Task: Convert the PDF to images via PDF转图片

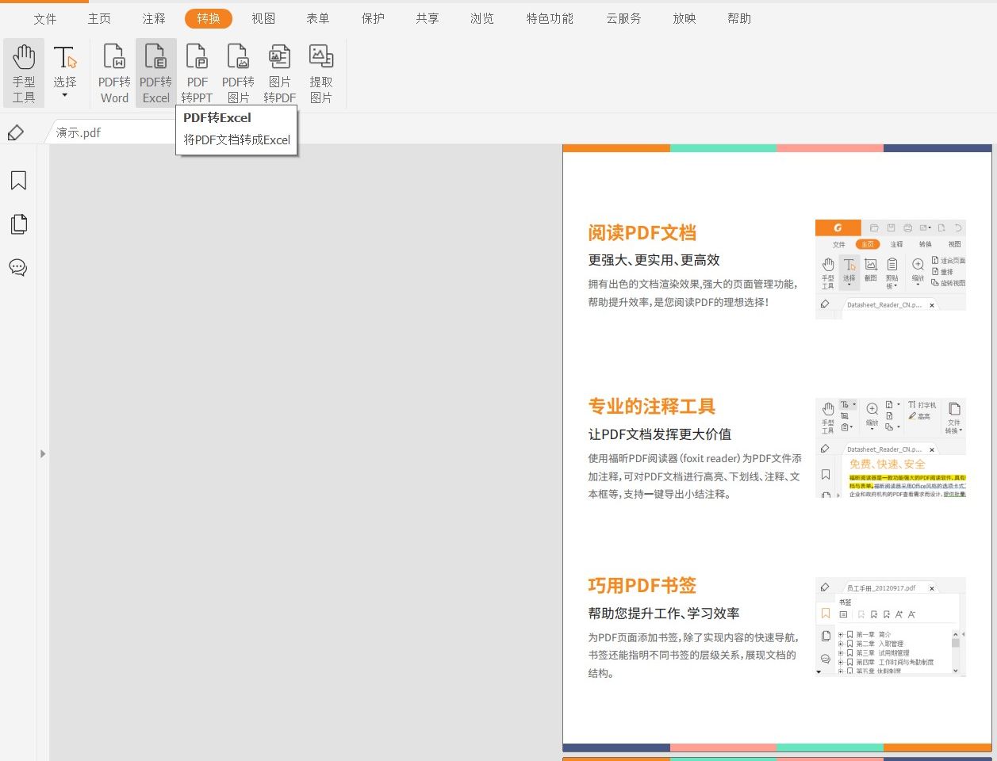Action: (x=238, y=71)
